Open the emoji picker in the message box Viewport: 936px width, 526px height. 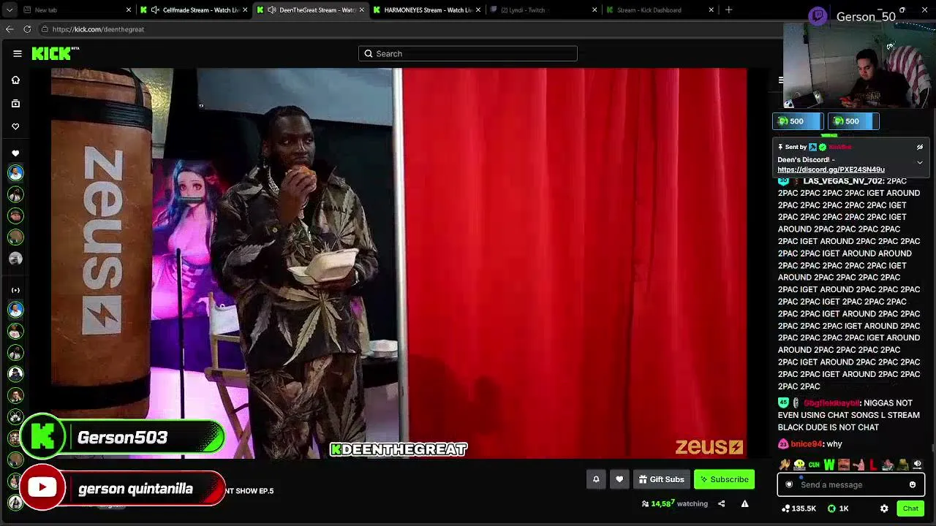[913, 484]
